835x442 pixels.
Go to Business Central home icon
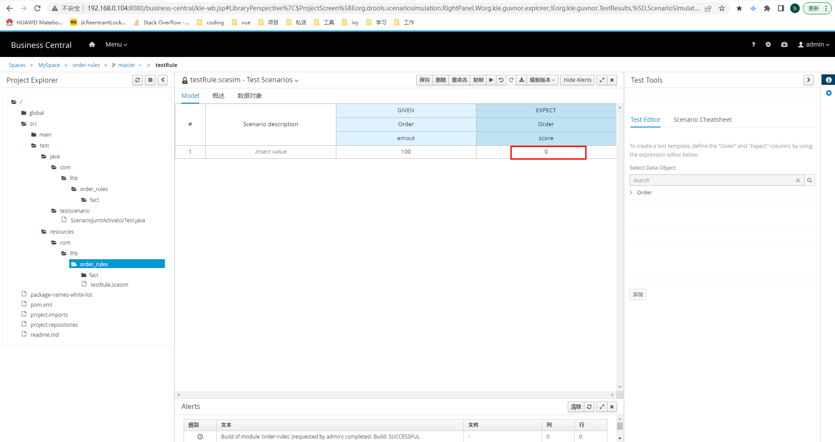pyautogui.click(x=92, y=44)
